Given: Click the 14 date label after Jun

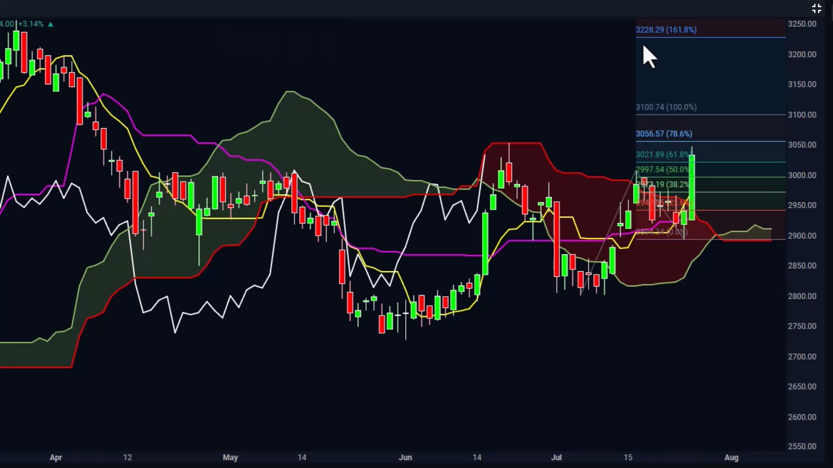Looking at the screenshot, I should [x=477, y=458].
